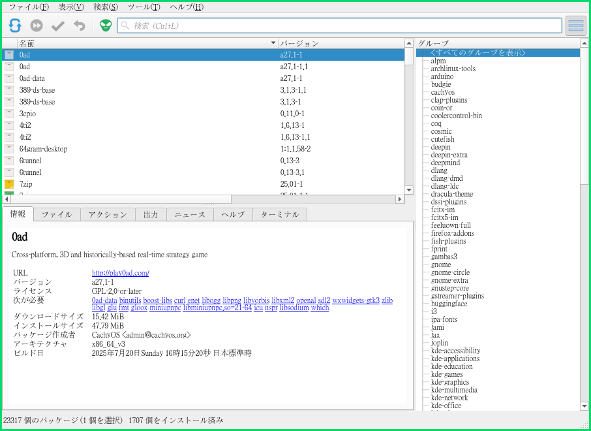Click status bar text 1707 個をインストール済み
The image size is (591, 431).
click(176, 420)
